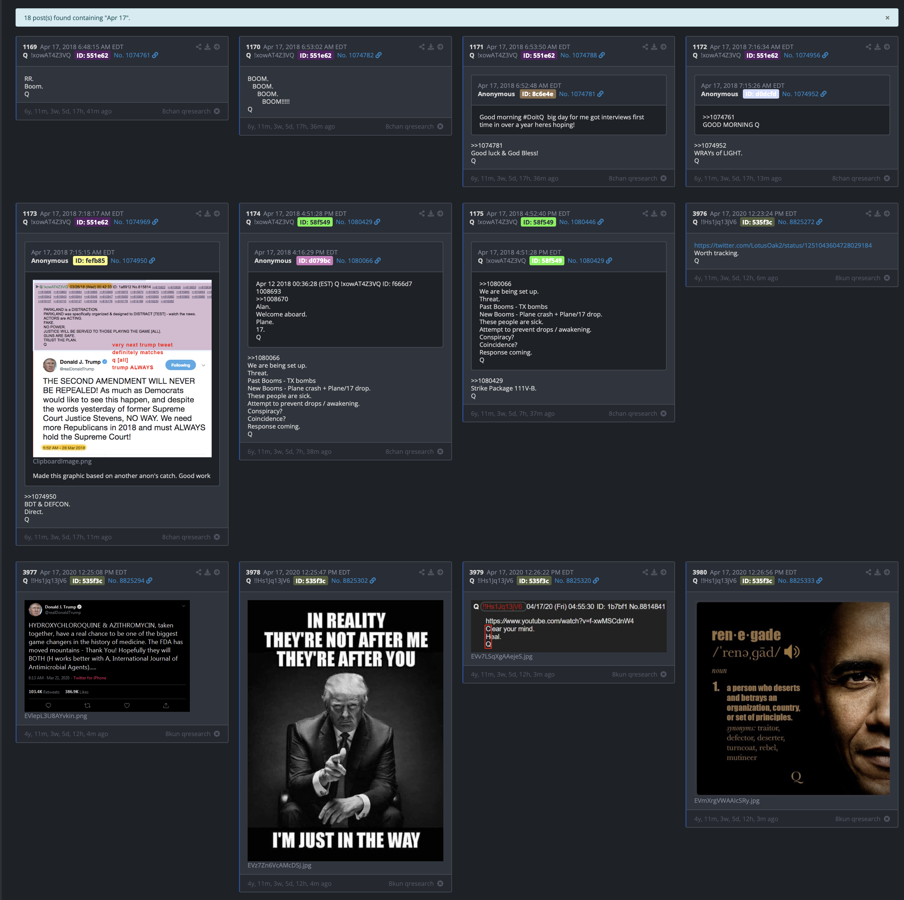Open link No. 1074969
Image resolution: width=904 pixels, height=900 pixels.
click(136, 222)
